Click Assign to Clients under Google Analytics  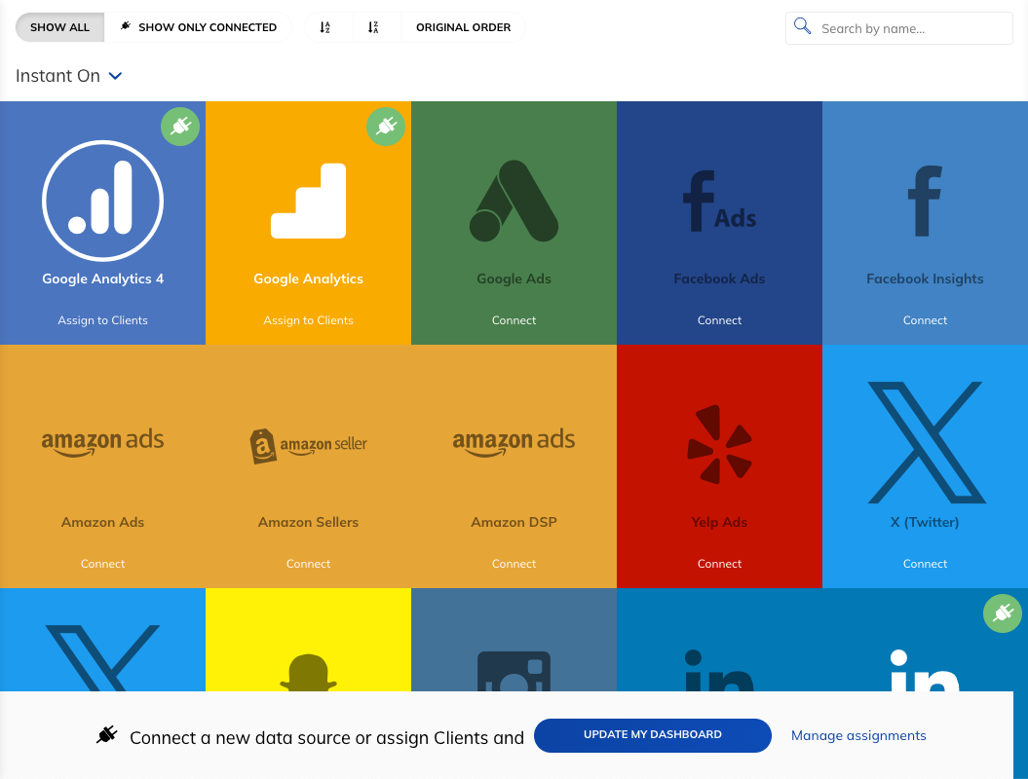pyautogui.click(x=308, y=320)
